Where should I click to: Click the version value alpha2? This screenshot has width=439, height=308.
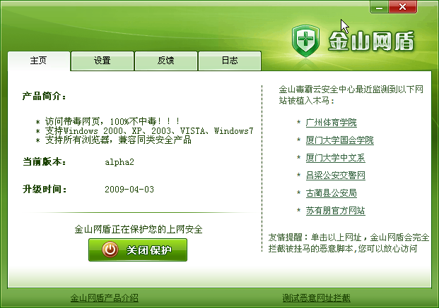[x=119, y=162]
